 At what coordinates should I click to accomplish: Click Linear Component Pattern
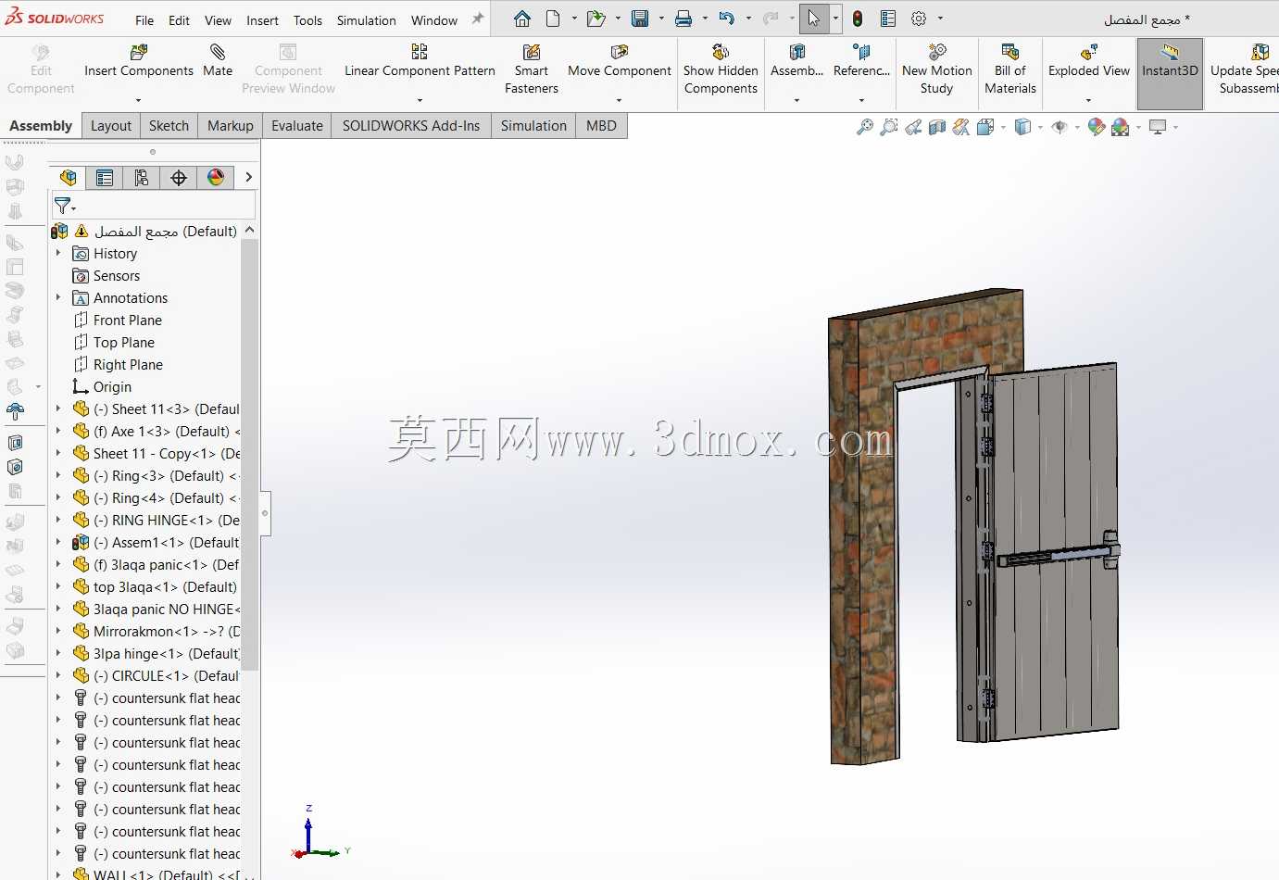point(420,61)
